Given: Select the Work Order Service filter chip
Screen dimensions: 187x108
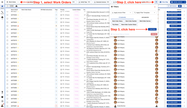Looking at the screenshot, I should [x=145, y=21].
